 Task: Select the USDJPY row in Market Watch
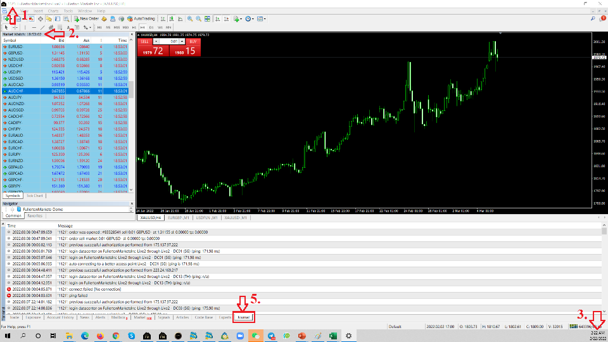(x=65, y=72)
